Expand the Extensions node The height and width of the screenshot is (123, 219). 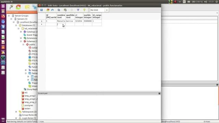21,38
